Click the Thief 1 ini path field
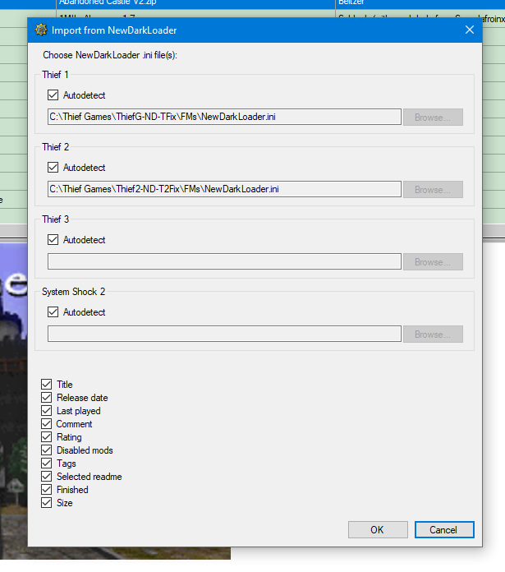The height and width of the screenshot is (572, 505). 224,117
